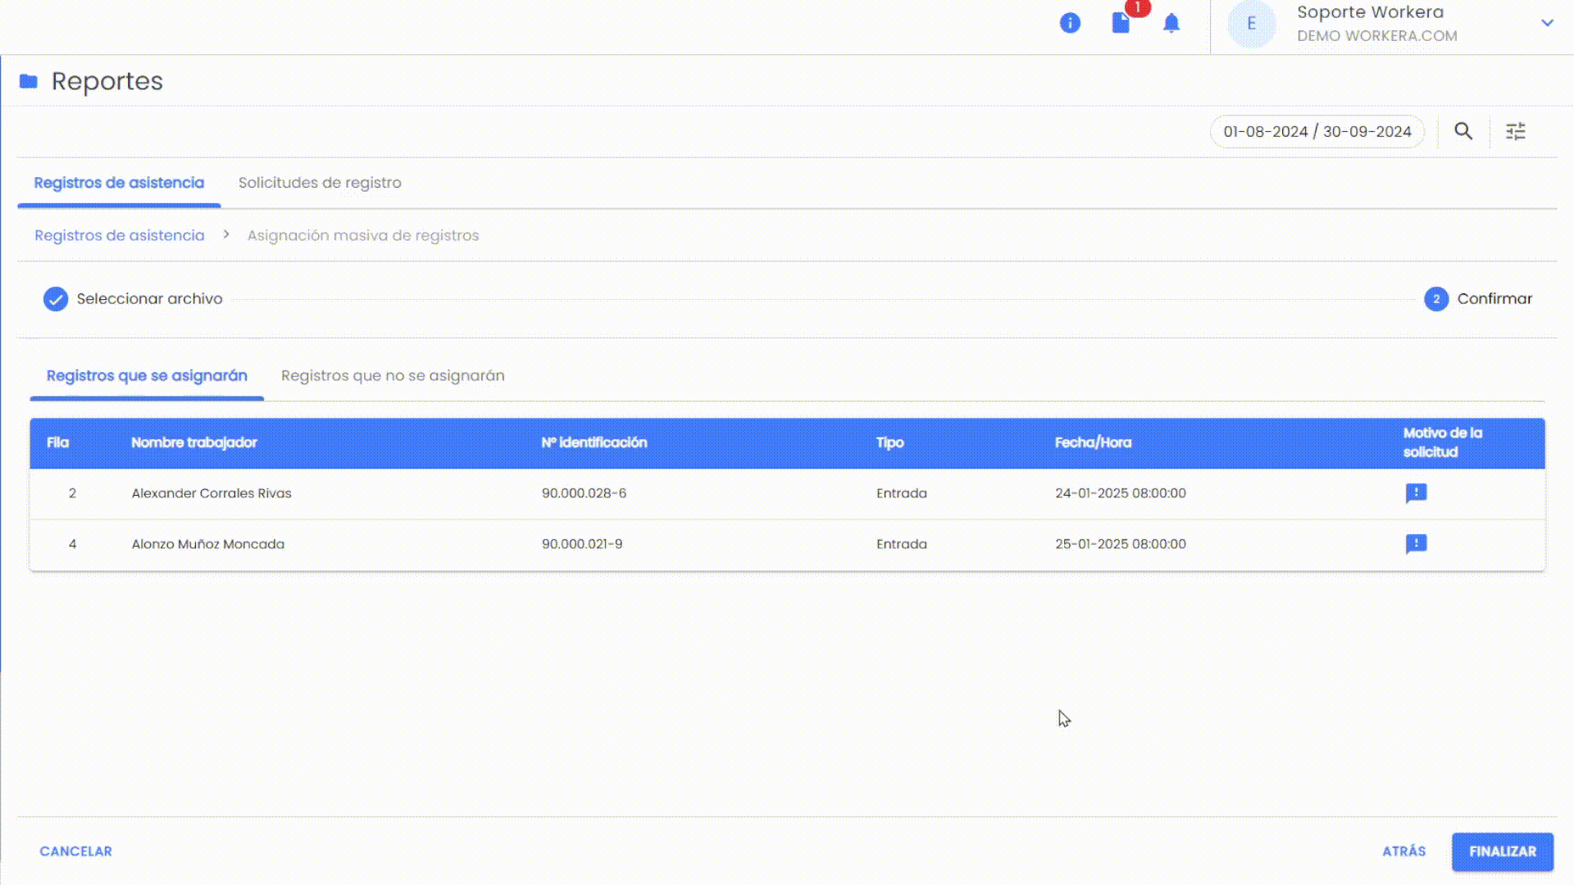The image size is (1574, 885).
Task: Click the info circle icon
Action: point(1070,23)
